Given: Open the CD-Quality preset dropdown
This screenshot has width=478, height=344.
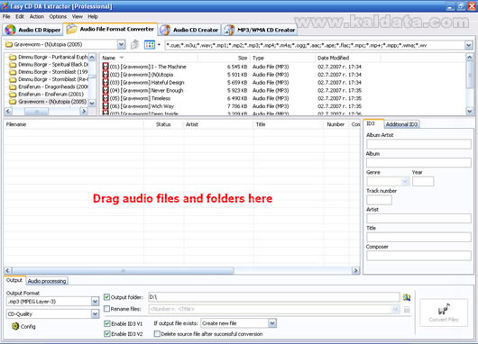Looking at the screenshot, I should coord(95,313).
